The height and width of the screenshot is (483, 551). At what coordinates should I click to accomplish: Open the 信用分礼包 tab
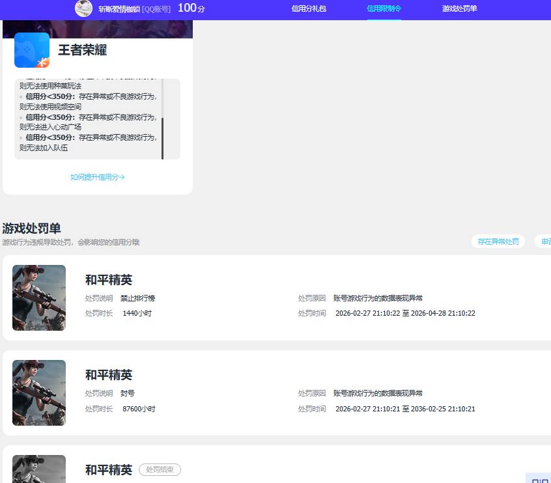(309, 8)
